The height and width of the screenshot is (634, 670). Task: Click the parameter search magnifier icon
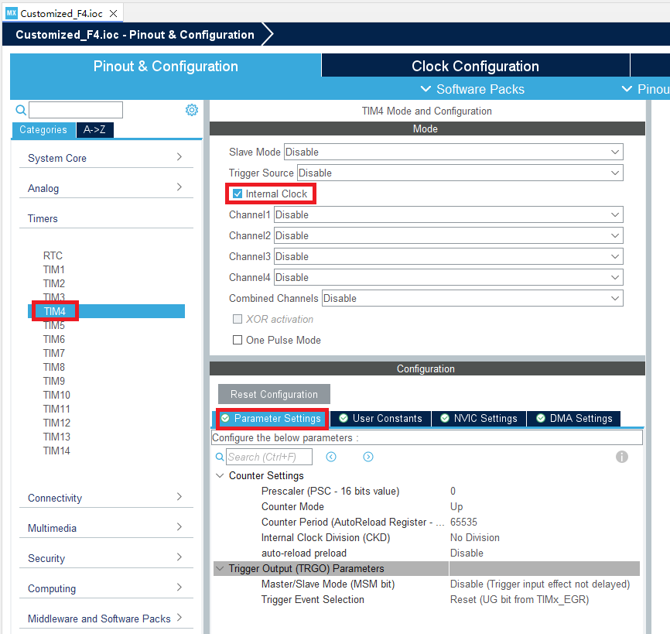point(220,457)
